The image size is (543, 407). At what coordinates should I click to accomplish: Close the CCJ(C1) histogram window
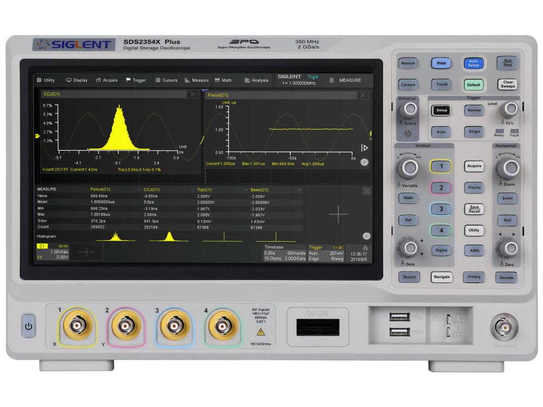point(192,94)
